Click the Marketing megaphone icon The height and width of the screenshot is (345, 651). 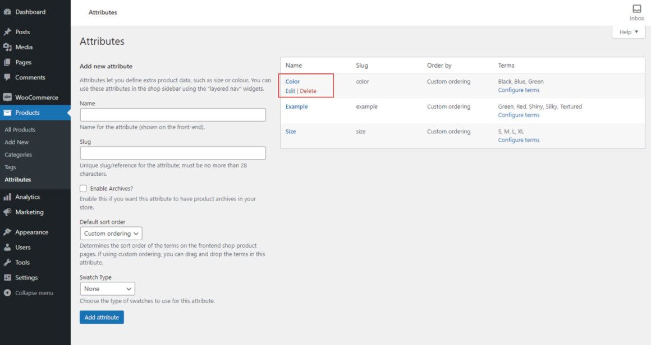[7, 212]
